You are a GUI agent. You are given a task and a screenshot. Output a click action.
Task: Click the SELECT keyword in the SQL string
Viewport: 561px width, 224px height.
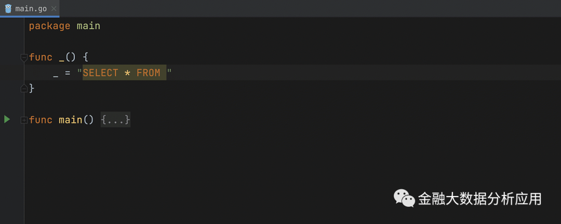click(100, 73)
